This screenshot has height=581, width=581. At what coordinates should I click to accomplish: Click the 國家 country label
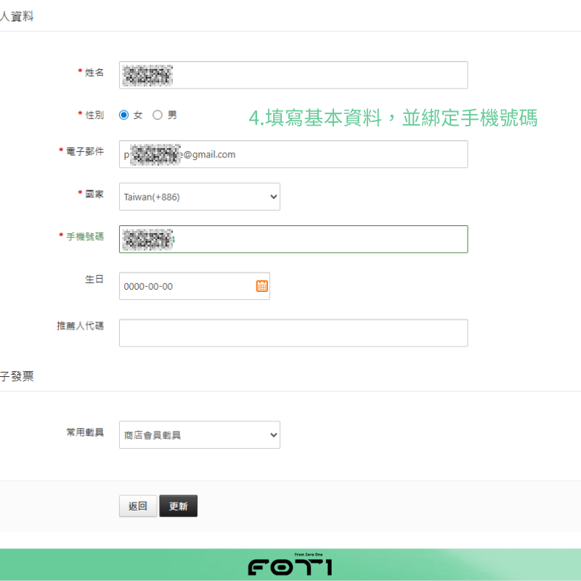click(94, 194)
